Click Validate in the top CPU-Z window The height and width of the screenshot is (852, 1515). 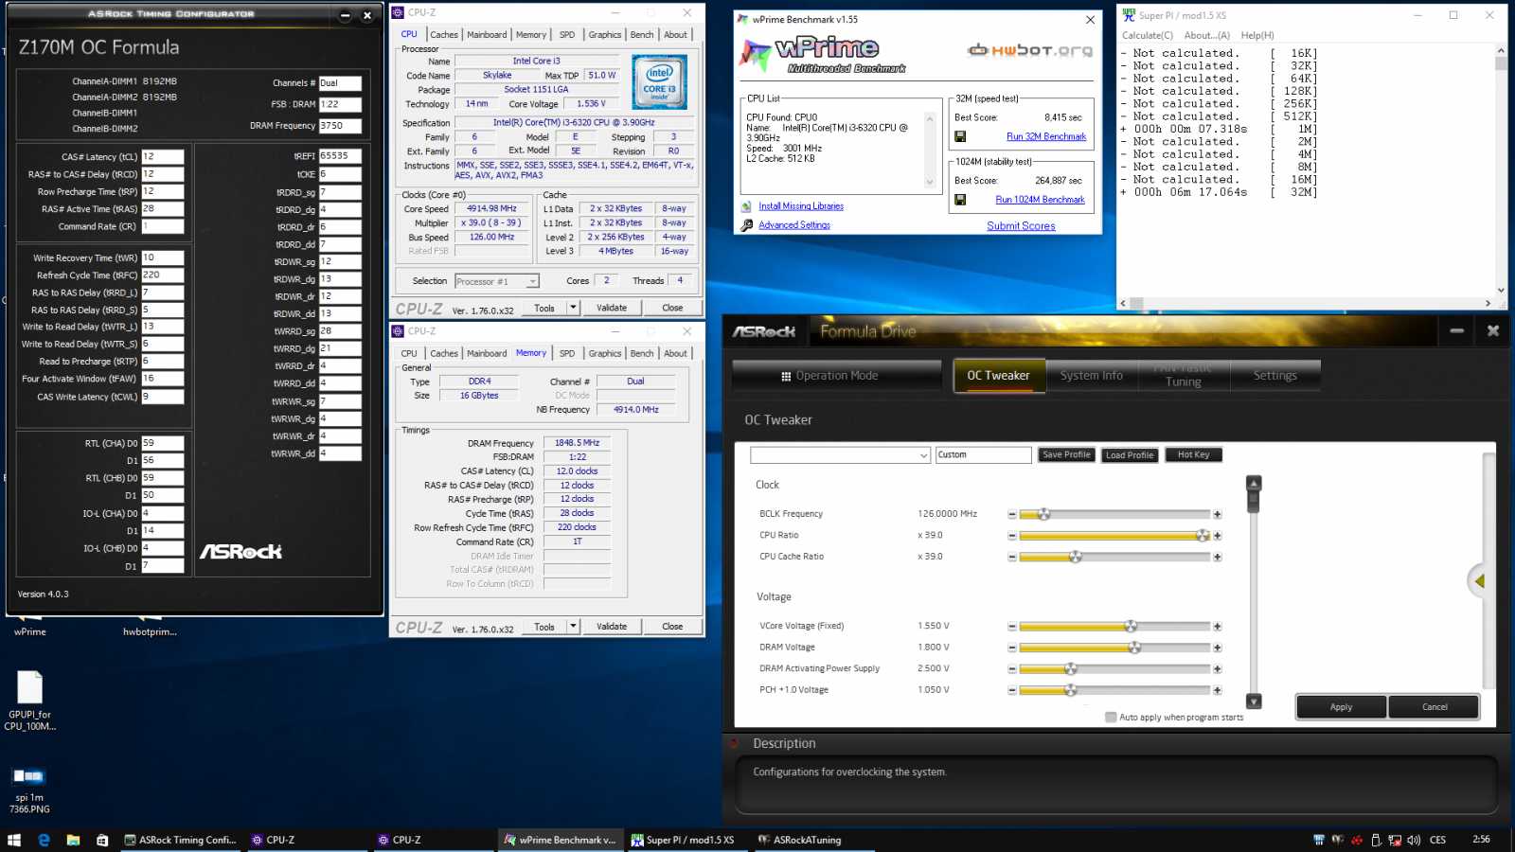[612, 308]
